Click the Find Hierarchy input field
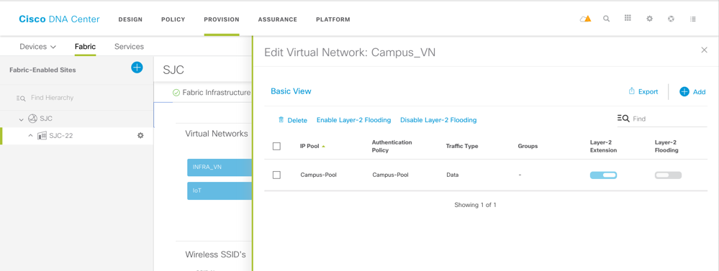The height and width of the screenshot is (271, 719). coord(52,98)
